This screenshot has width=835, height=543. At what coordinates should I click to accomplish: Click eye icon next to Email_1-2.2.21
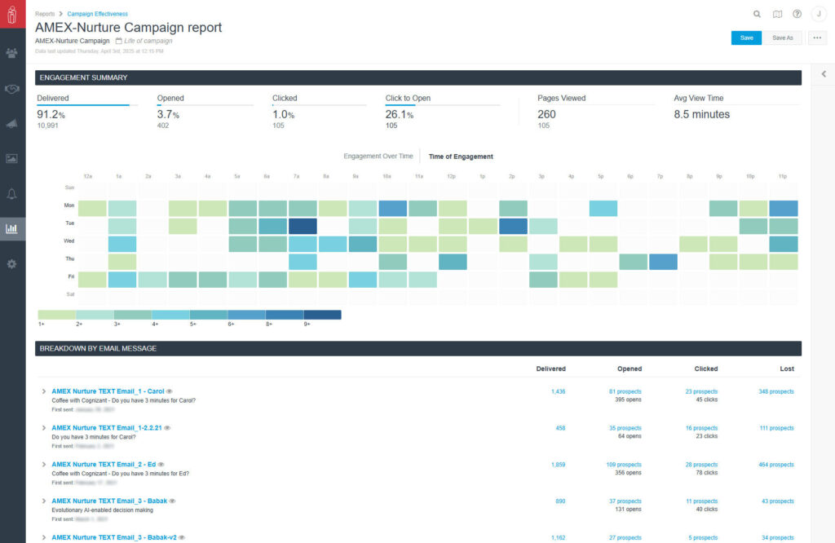pos(167,428)
